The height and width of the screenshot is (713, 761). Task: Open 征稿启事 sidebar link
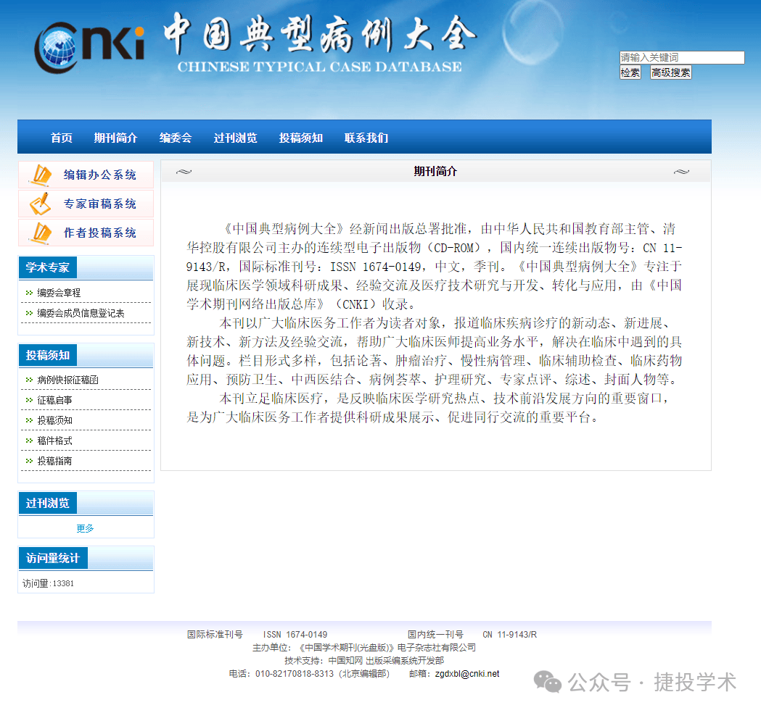[54, 401]
